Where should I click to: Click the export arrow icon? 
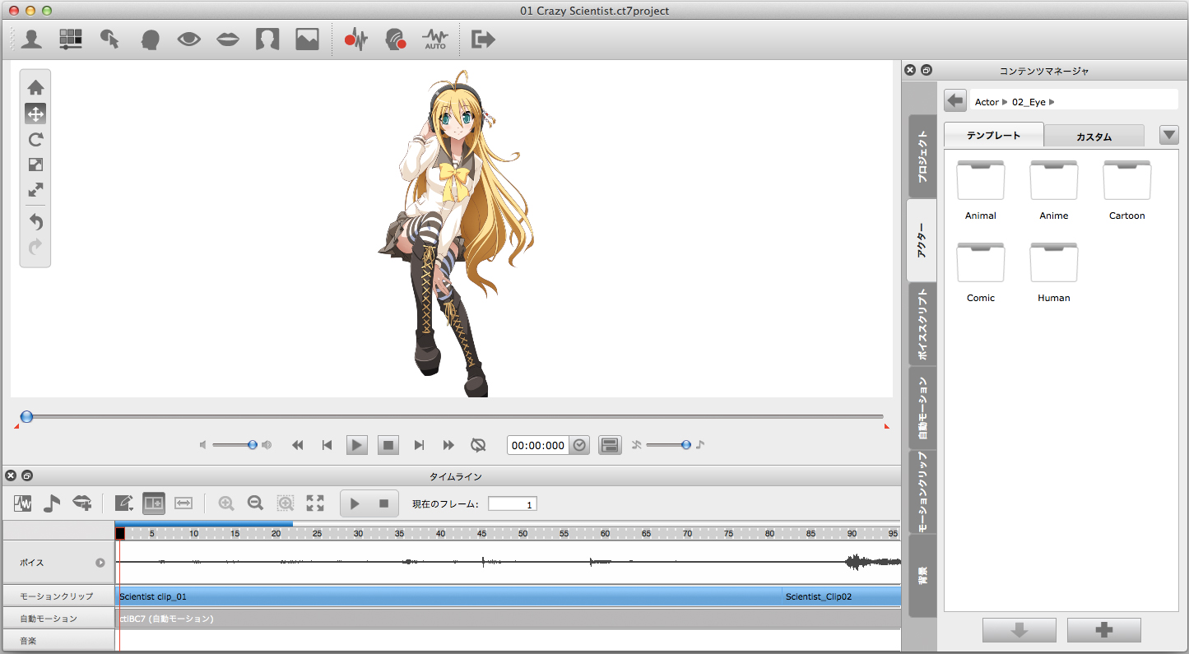click(x=483, y=39)
